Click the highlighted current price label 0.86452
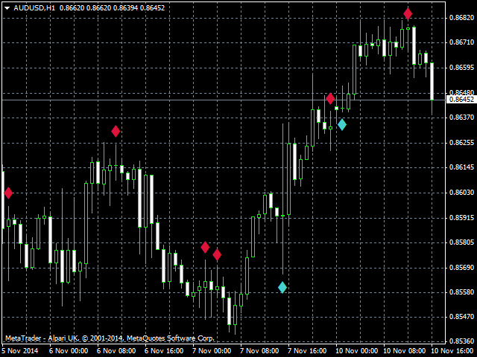The width and height of the screenshot is (477, 357). [x=461, y=99]
